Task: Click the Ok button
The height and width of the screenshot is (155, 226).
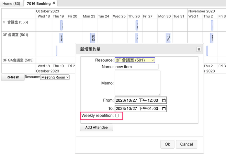Action: pyautogui.click(x=167, y=144)
